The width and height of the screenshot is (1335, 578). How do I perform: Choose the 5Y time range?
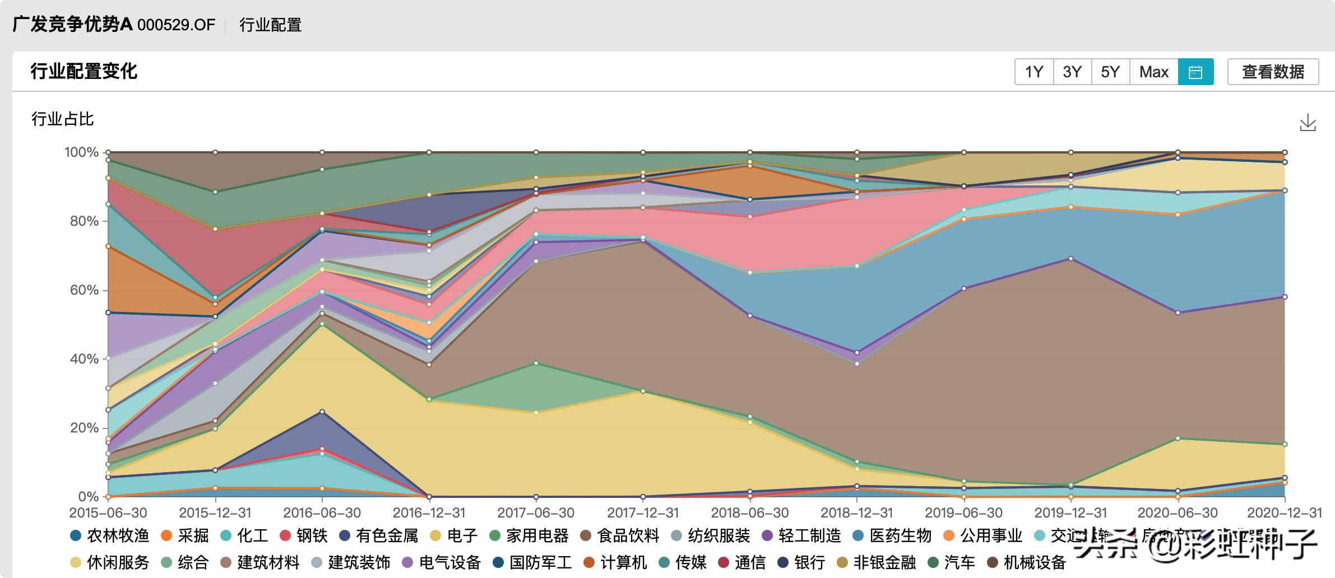tap(1110, 72)
